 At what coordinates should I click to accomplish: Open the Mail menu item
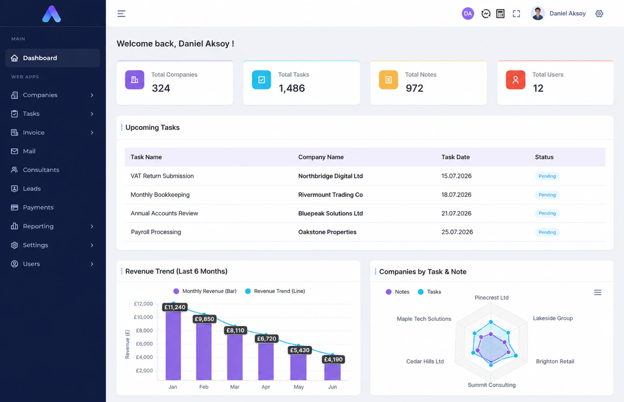pos(53,151)
